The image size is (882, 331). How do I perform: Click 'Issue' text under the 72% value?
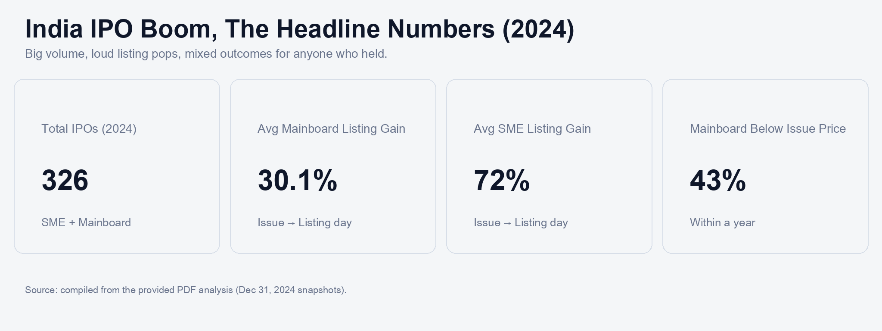tap(487, 223)
